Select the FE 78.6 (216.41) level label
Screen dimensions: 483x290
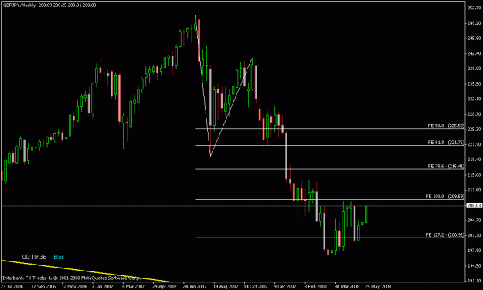coord(446,166)
